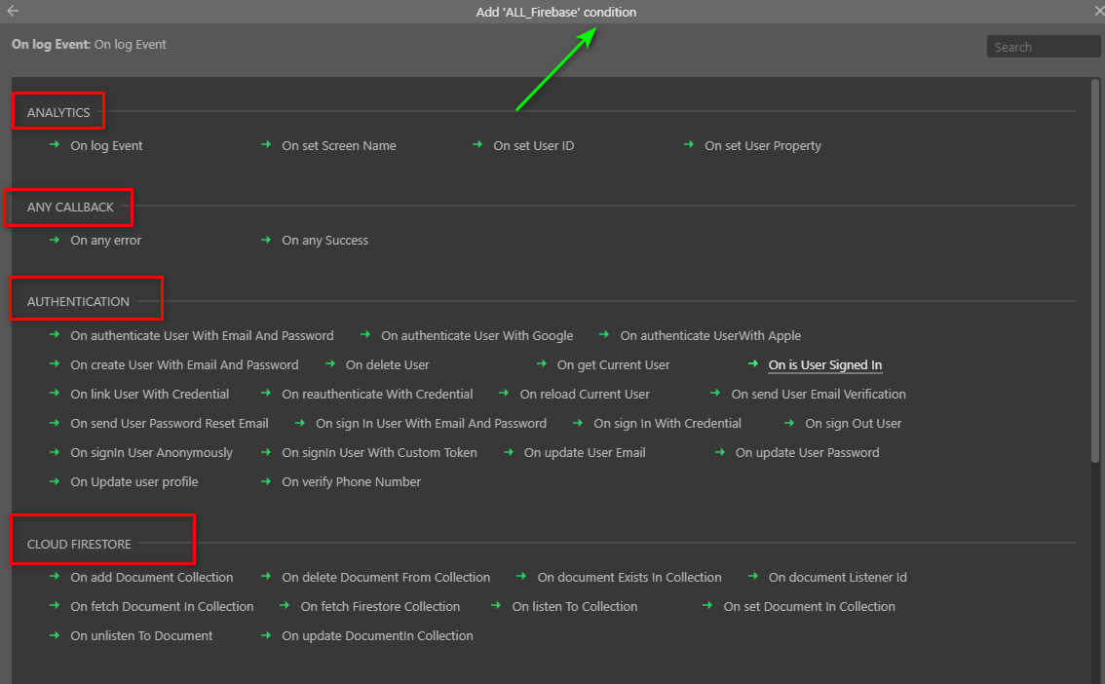Pick On any Success callback condition
The image size is (1105, 684).
[324, 241]
